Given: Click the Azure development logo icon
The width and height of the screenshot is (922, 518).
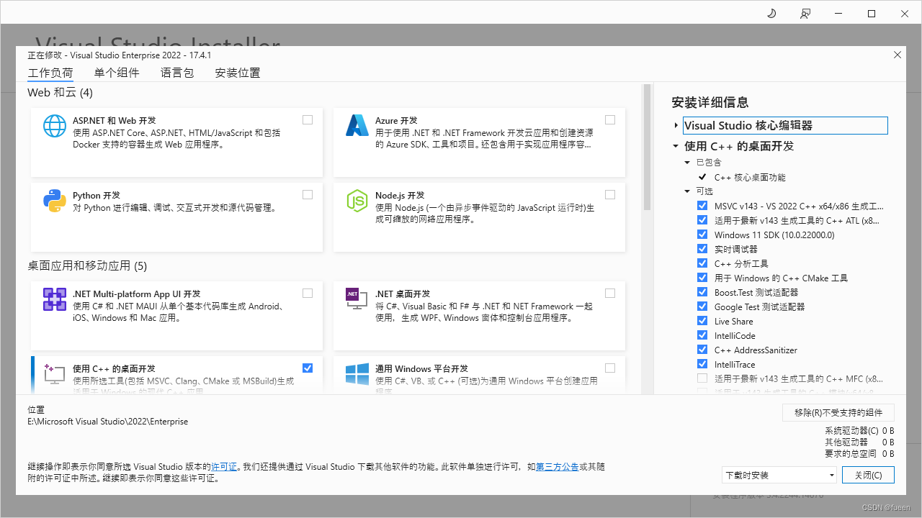Looking at the screenshot, I should tap(357, 126).
